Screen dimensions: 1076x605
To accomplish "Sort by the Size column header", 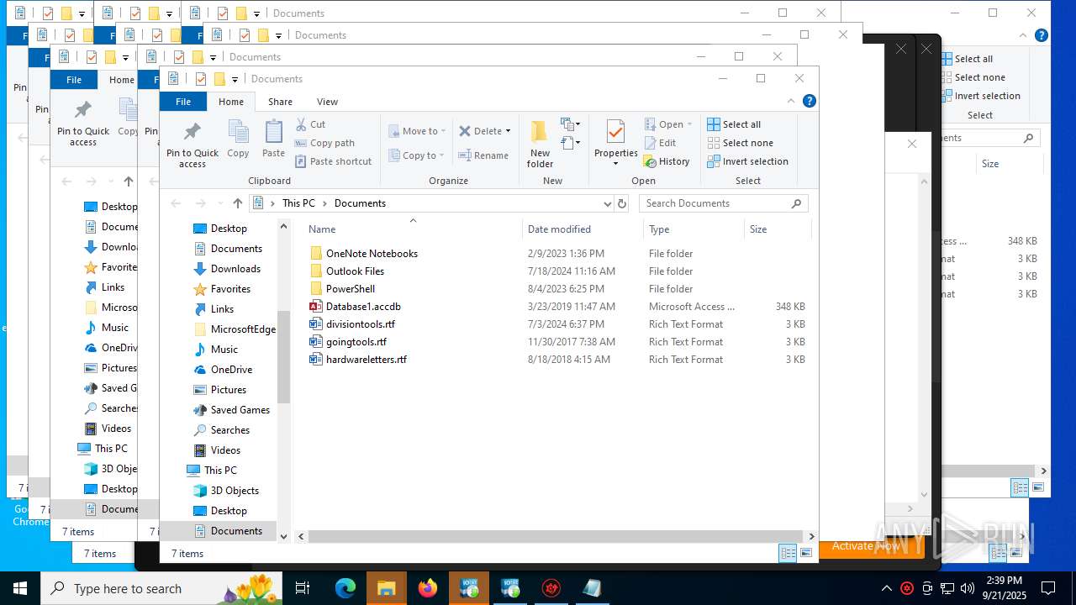I will [x=778, y=229].
